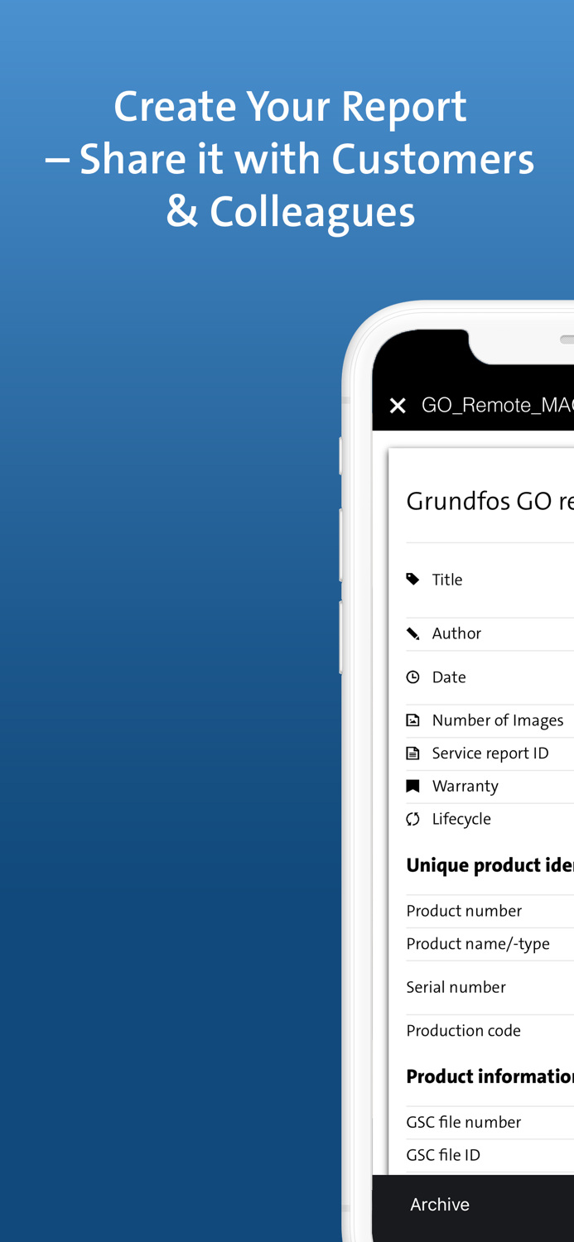Viewport: 574px width, 1242px height.
Task: Select the 'Lifecycle' label
Action: coord(461,819)
